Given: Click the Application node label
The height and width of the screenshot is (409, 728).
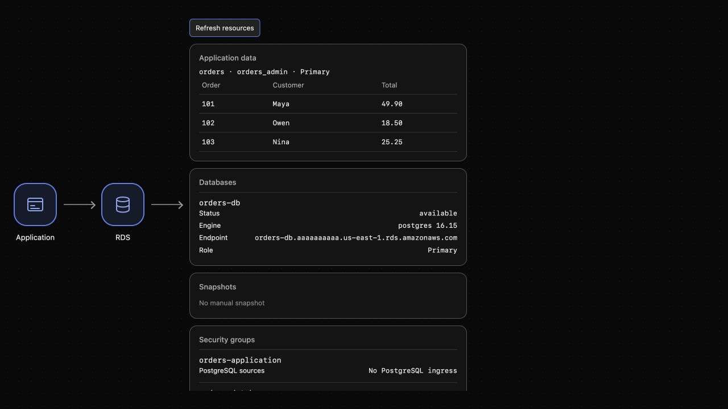Looking at the screenshot, I should tap(35, 237).
